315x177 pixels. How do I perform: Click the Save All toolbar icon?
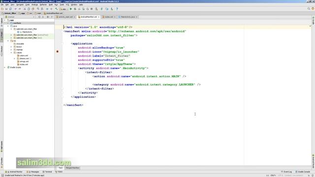point(6,9)
